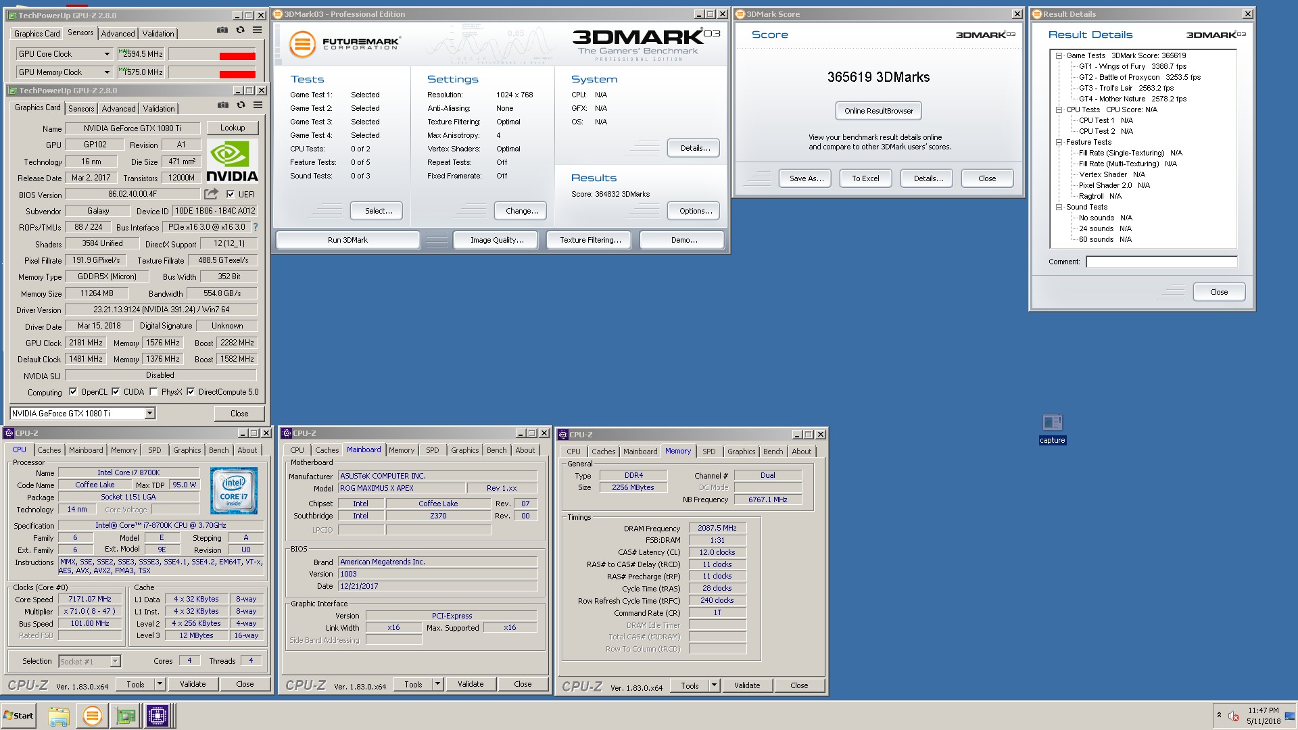Image resolution: width=1298 pixels, height=730 pixels.
Task: Open SPD tab in Mainboard CPU-Z window
Action: [x=433, y=450]
